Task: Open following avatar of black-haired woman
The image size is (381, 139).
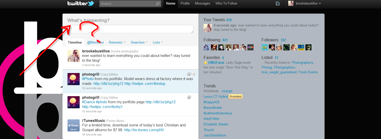Action: (x=221, y=47)
